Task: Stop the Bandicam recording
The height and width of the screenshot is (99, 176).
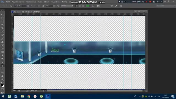Action: pyautogui.click(x=150, y=2)
